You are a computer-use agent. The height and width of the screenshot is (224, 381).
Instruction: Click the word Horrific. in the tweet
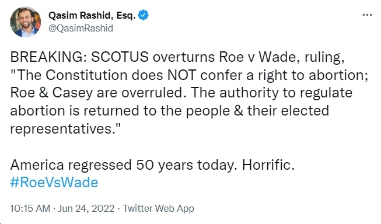click(x=268, y=164)
